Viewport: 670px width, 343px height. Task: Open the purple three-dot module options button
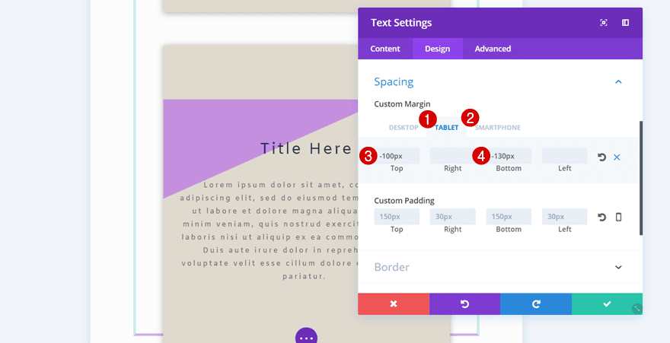306,336
